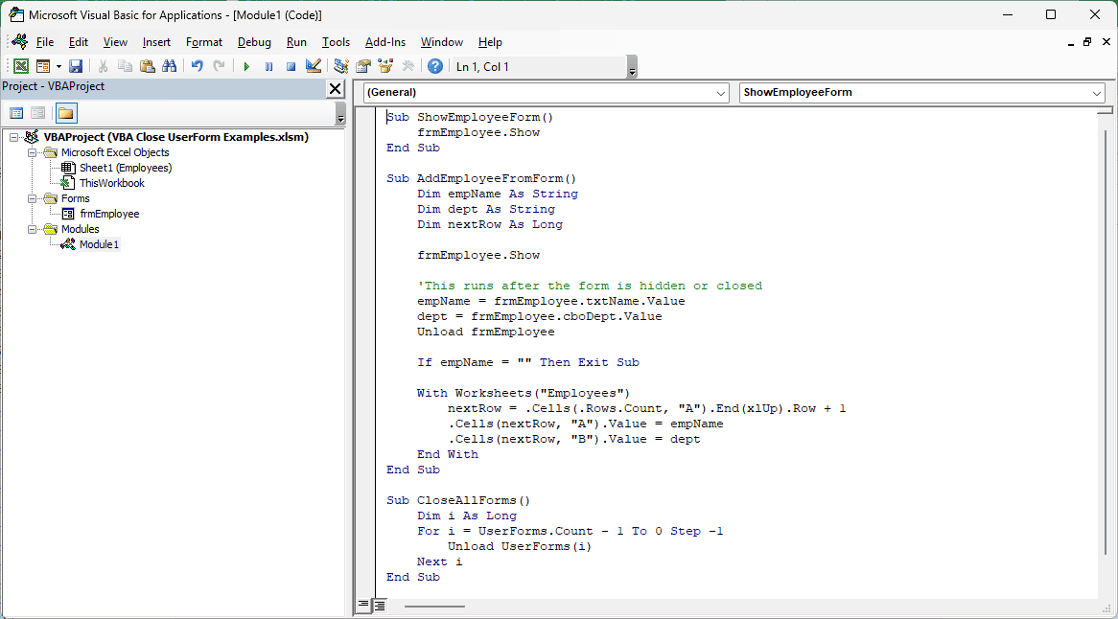Viewport: 1118px width, 619px height.
Task: Click the Redo toolbar icon
Action: click(219, 66)
